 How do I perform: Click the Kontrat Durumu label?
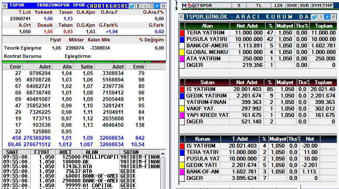(22, 56)
